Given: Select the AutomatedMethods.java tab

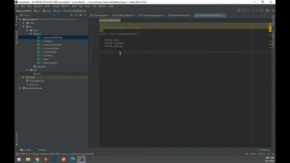Looking at the screenshot, I should point(210,15).
